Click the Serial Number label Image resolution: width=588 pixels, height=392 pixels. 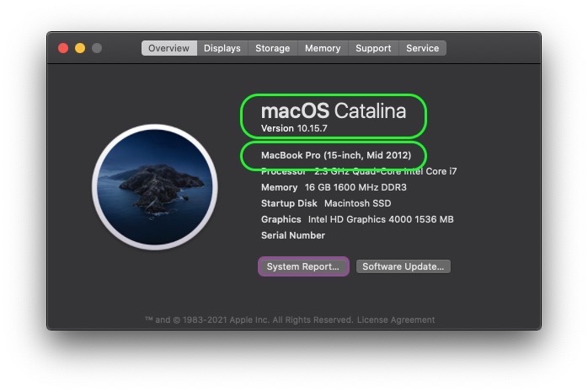(293, 235)
